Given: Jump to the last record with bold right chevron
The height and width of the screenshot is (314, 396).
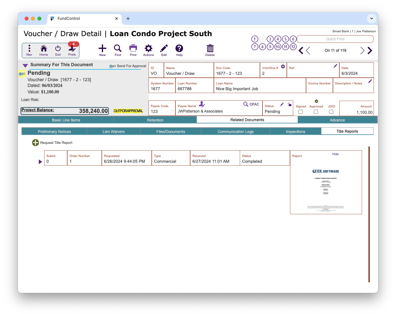Looking at the screenshot, I should click(370, 51).
